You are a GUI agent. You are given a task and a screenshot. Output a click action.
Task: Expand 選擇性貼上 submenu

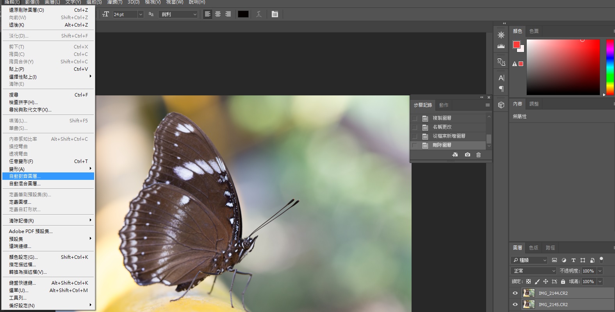click(x=48, y=77)
